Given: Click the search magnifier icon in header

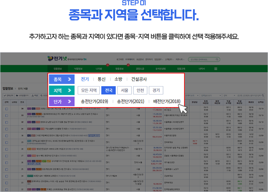Looking at the screenshot, I should pos(217,59).
